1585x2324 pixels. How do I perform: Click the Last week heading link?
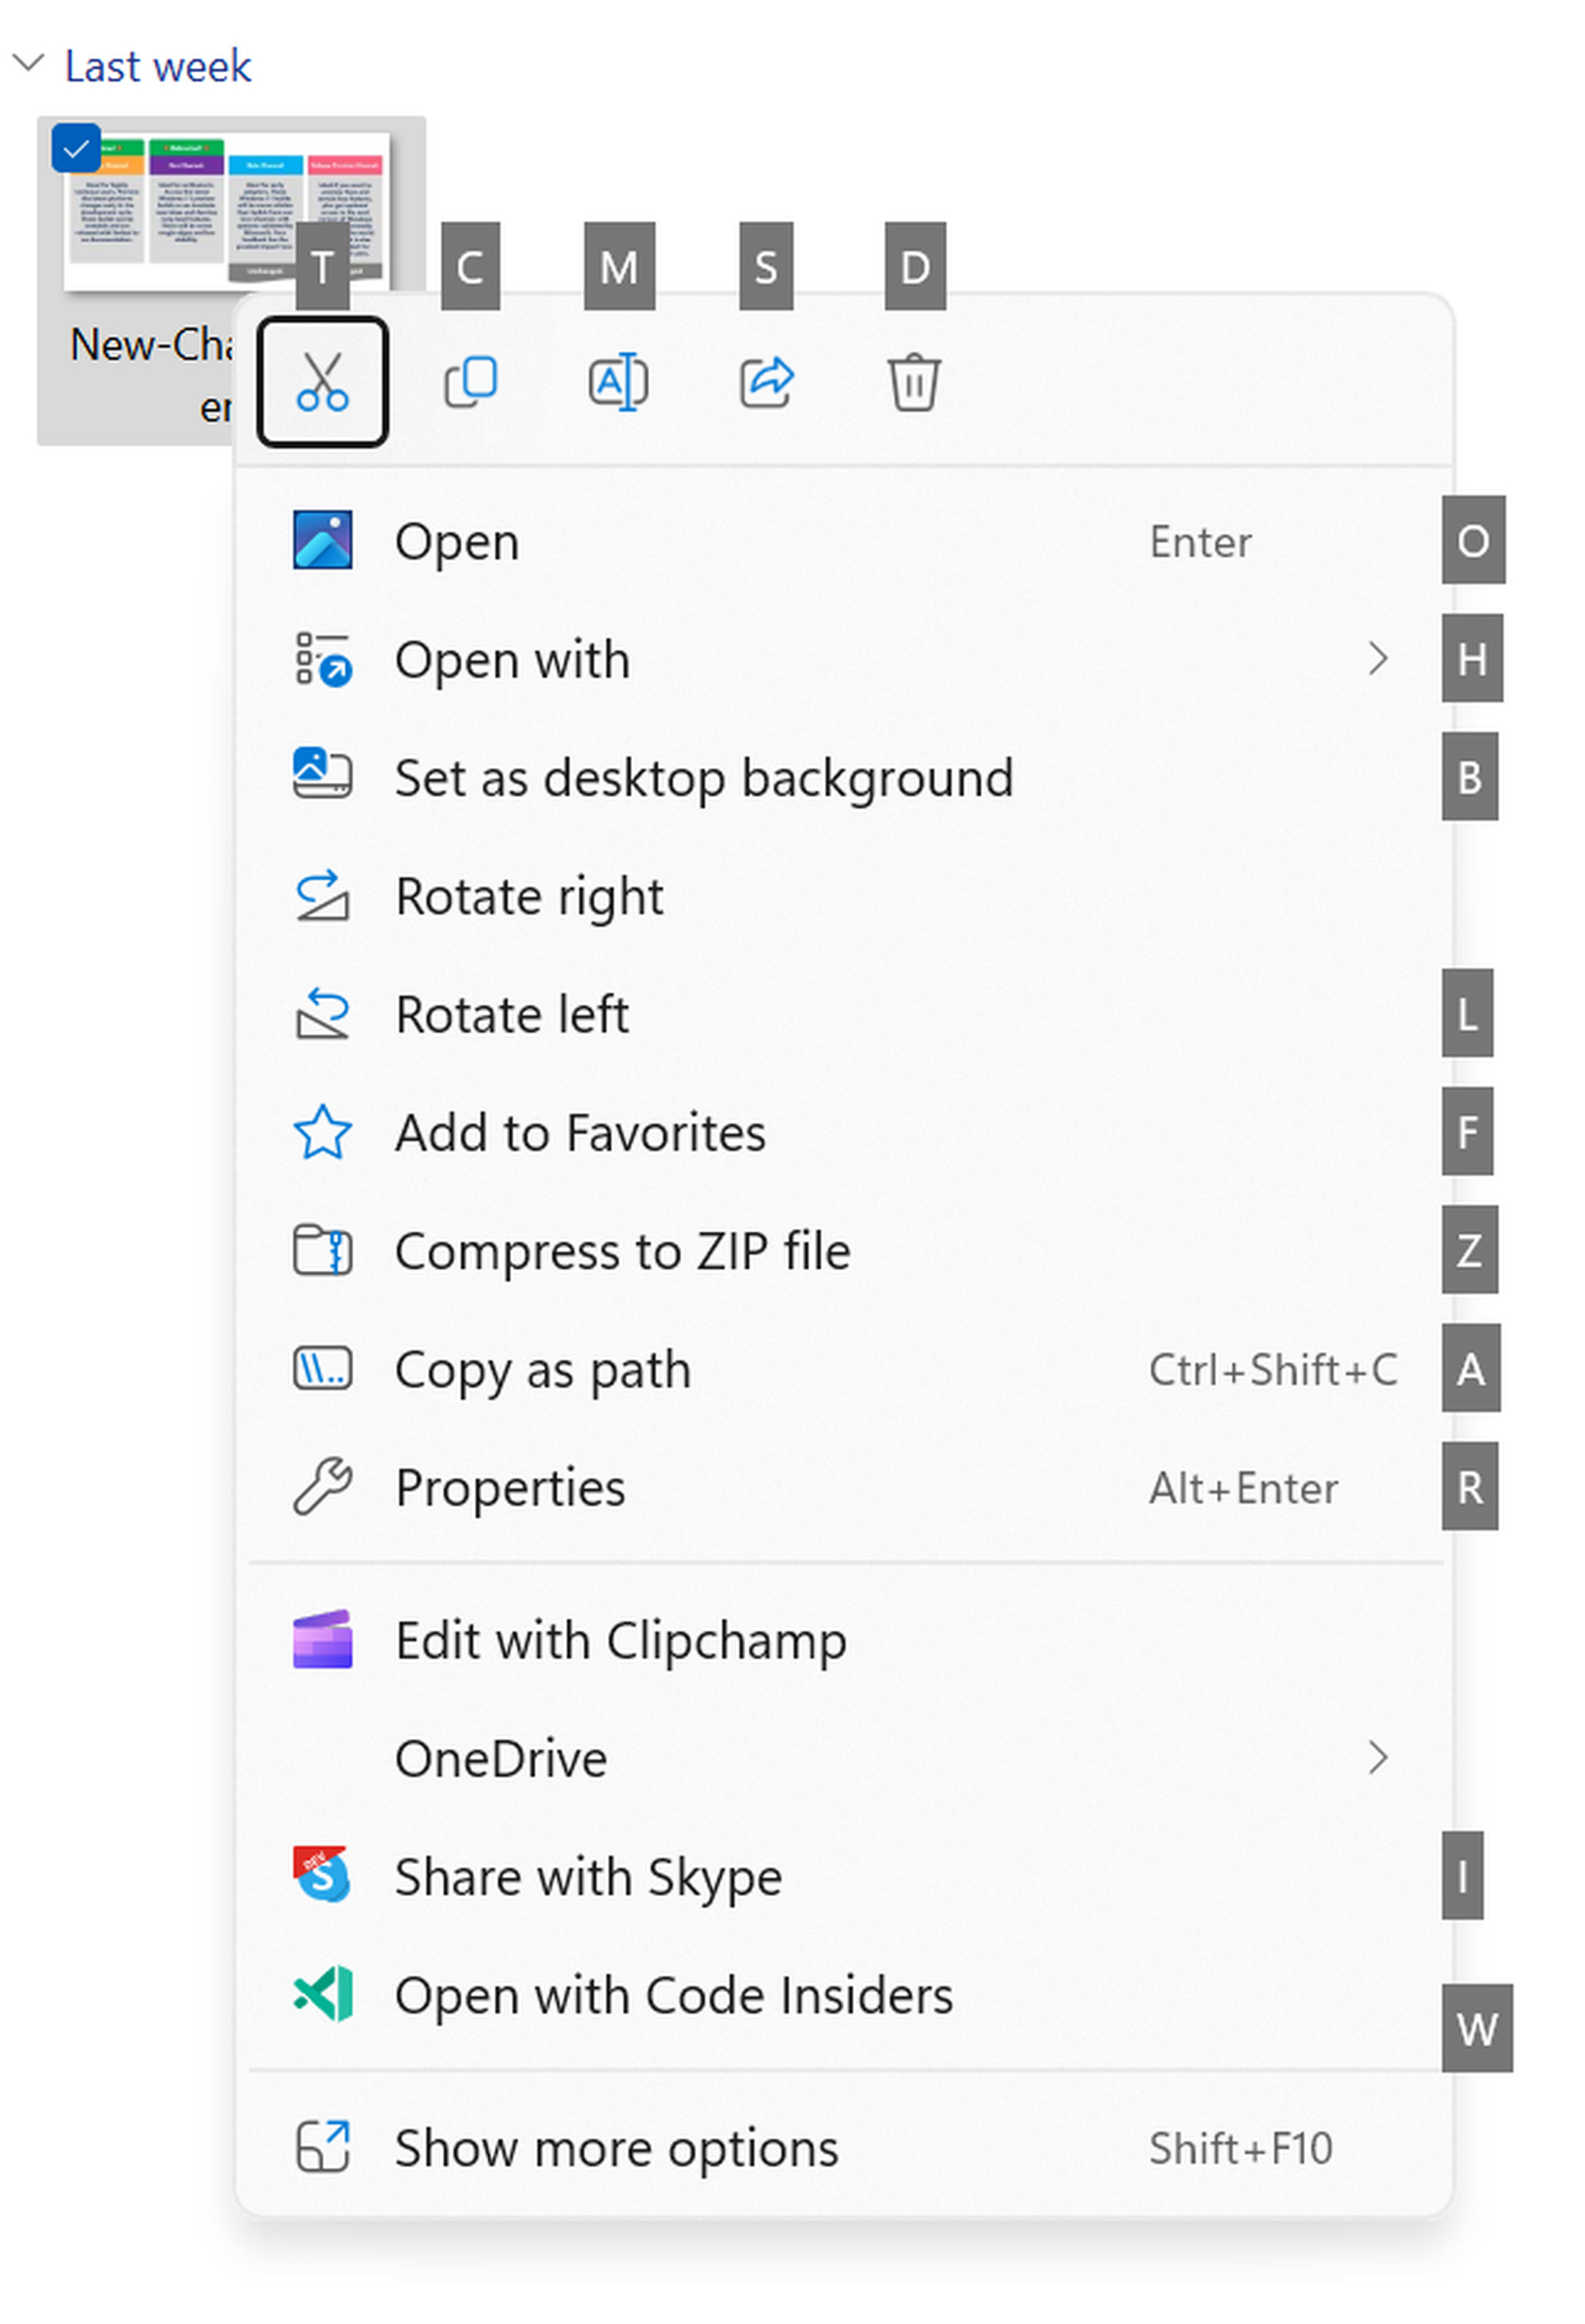157,66
